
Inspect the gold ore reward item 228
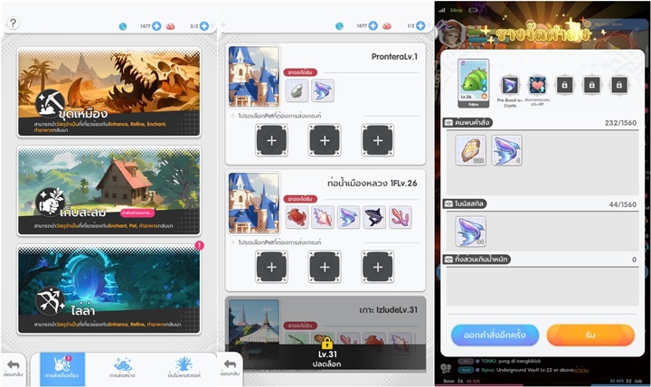[x=470, y=150]
